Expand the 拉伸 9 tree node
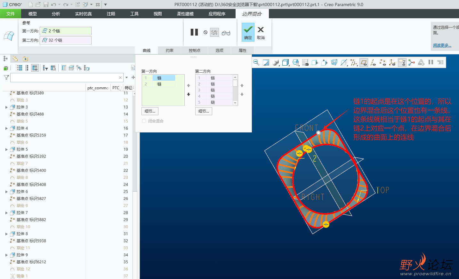459x279 pixels. (x=6, y=255)
